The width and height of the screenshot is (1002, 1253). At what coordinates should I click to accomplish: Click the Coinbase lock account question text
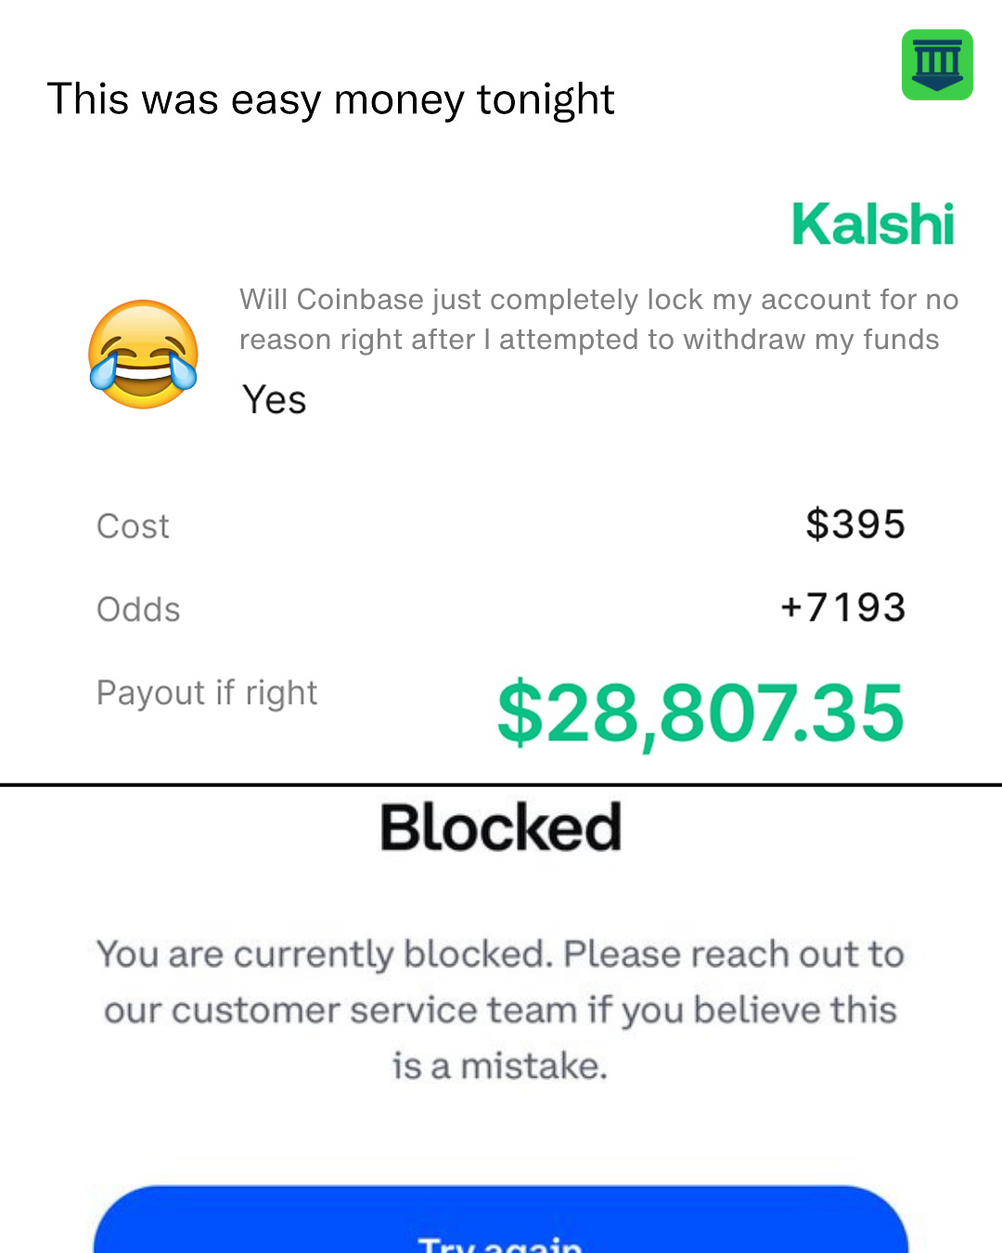click(599, 319)
